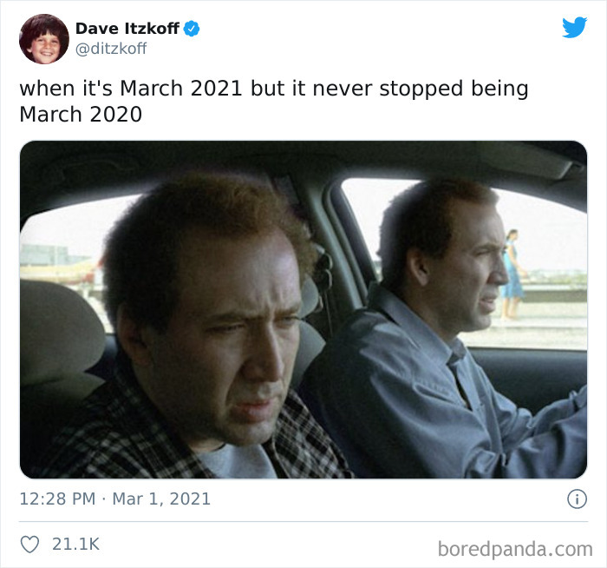607x568 pixels.
Task: Visit the boredpanda.com watermark link
Action: coord(515,550)
